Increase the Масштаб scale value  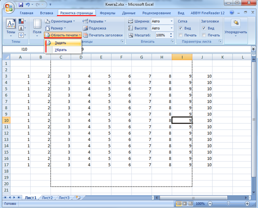[x=171, y=34]
